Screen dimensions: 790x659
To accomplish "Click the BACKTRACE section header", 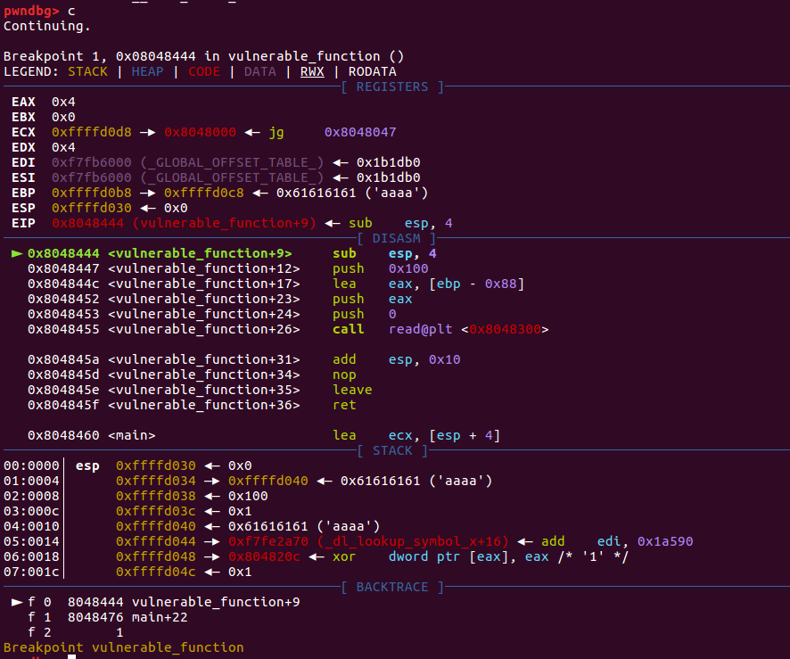I will [x=392, y=587].
